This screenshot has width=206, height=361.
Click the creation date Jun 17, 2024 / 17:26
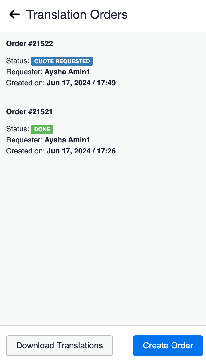[81, 151]
